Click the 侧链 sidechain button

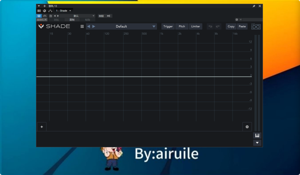click(101, 16)
